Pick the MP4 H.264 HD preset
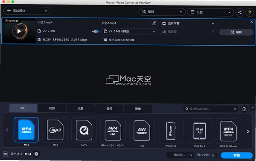Image resolution: width=256 pixels, height=161 pixels. point(113,130)
